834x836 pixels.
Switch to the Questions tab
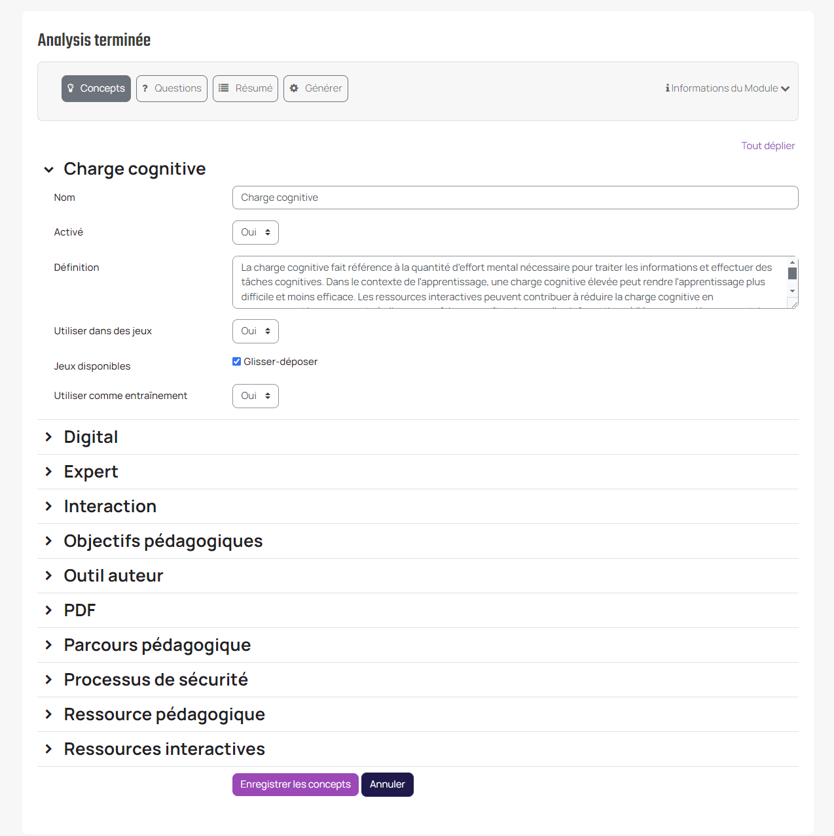(172, 88)
